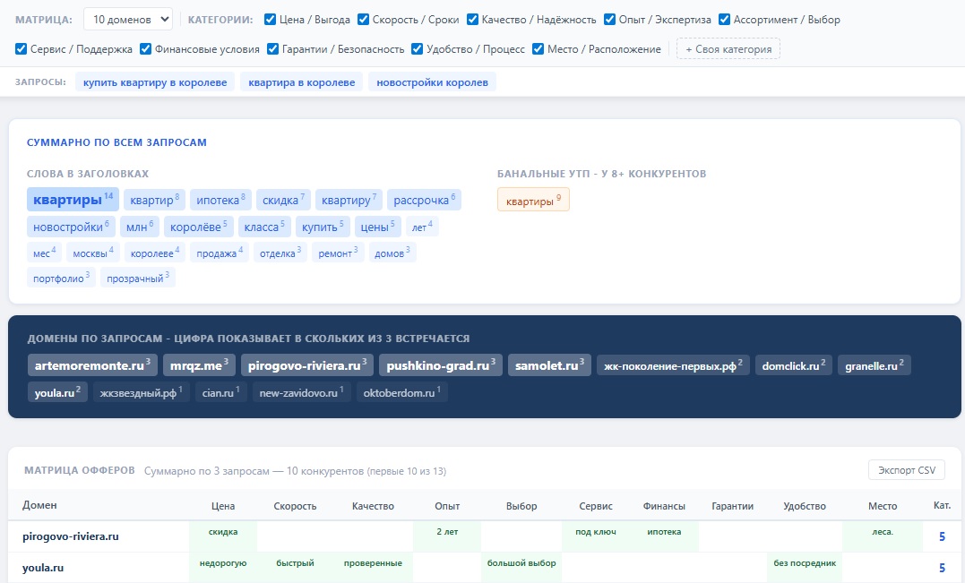
Task: Disable the Качество / Надёжность category
Action: pyautogui.click(x=473, y=19)
